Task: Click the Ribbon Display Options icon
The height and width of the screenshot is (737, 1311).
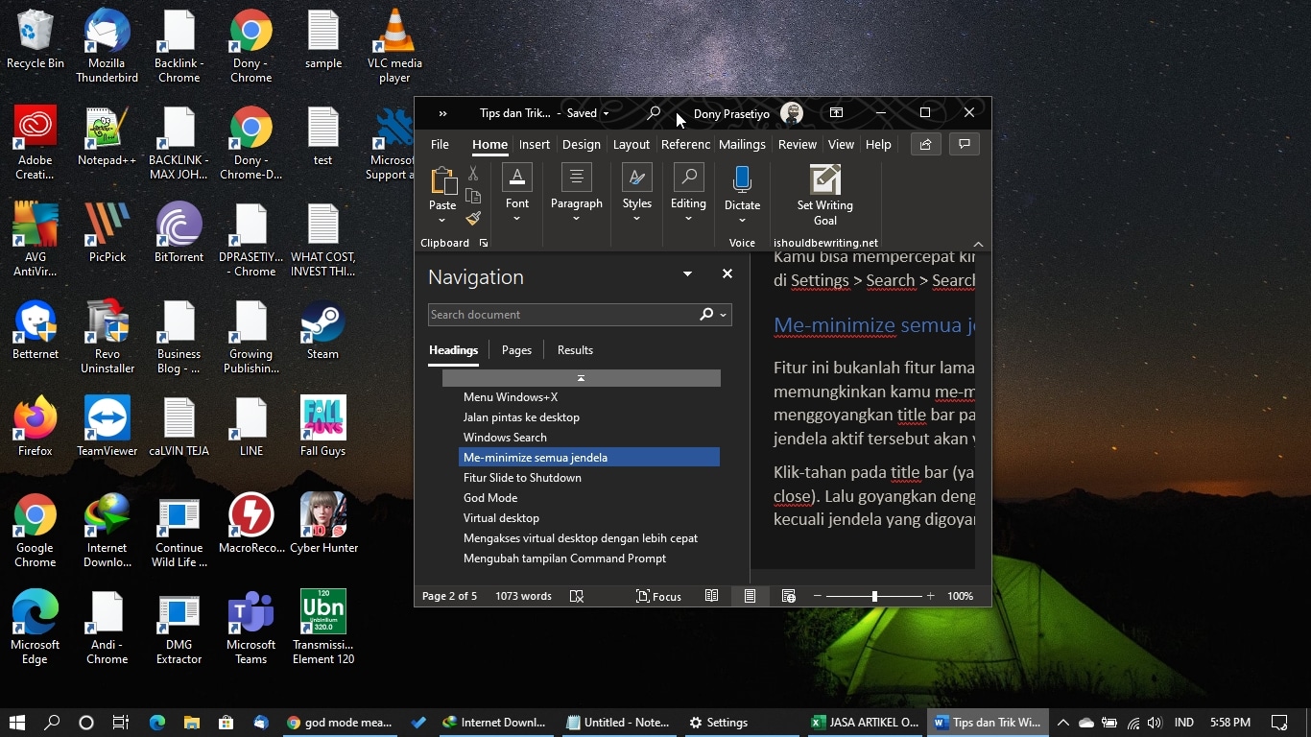Action: coord(836,113)
